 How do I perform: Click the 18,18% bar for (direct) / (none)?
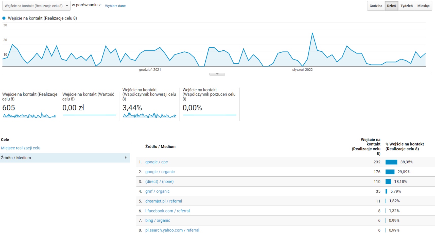coord(388,182)
